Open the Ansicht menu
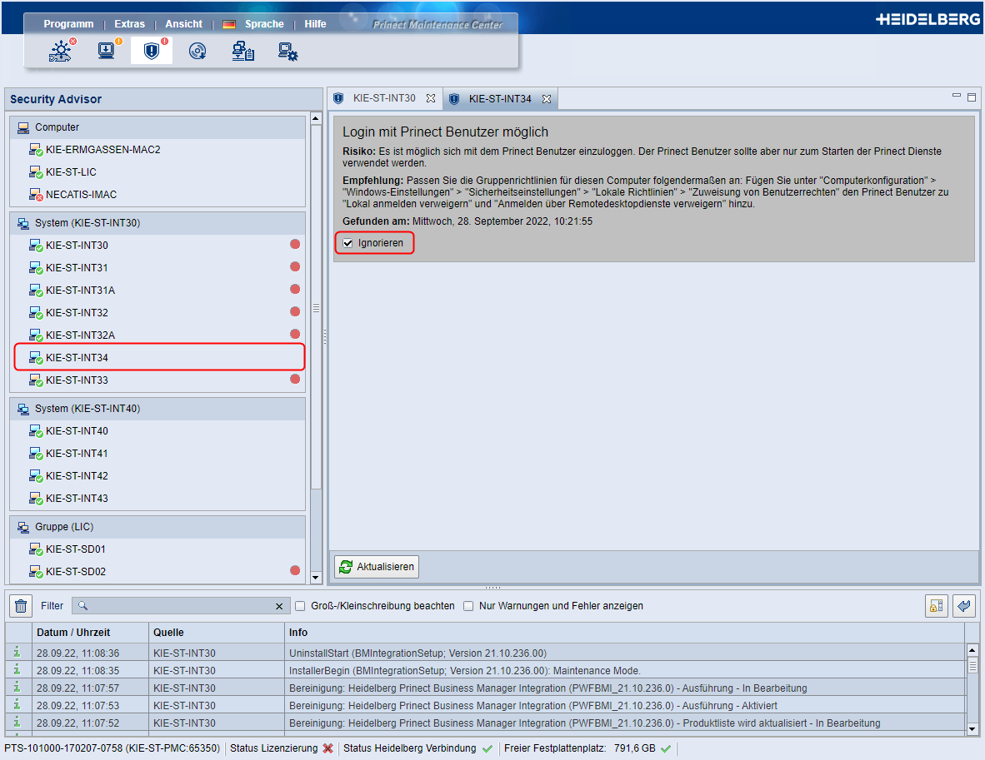The height and width of the screenshot is (760, 985). (183, 24)
